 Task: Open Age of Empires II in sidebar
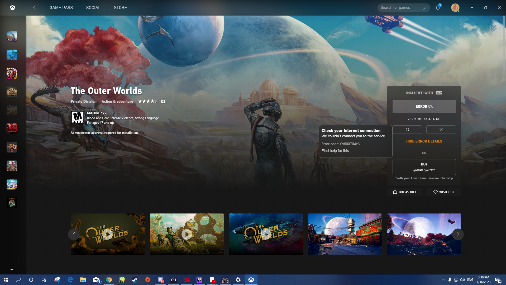(x=12, y=147)
